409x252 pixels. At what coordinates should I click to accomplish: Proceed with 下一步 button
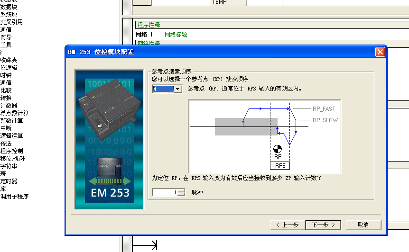click(x=323, y=225)
